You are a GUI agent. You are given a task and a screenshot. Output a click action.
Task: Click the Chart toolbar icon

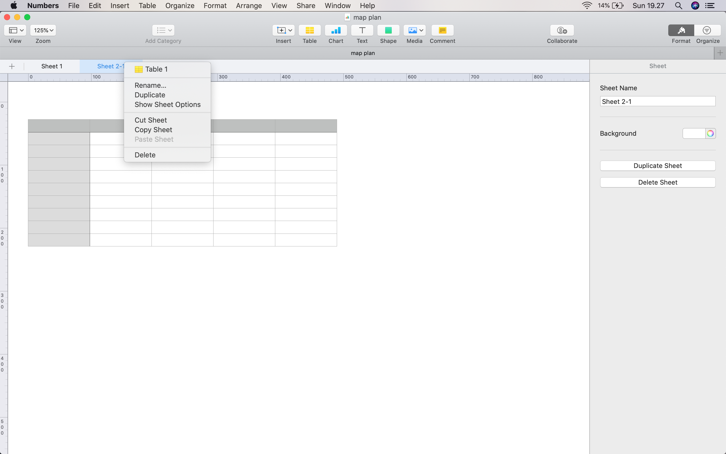tap(336, 30)
